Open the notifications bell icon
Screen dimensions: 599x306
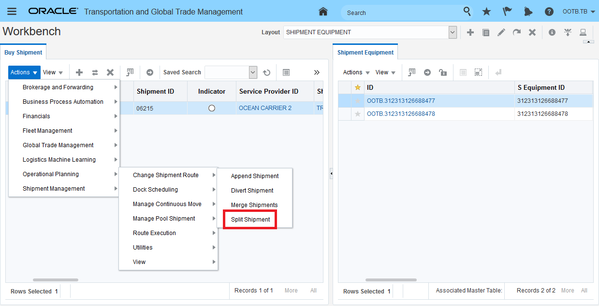pyautogui.click(x=528, y=12)
